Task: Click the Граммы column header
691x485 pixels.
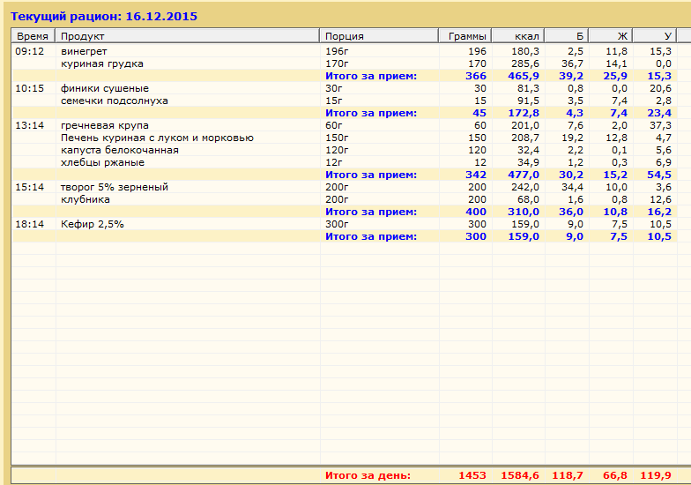Action: (465, 36)
